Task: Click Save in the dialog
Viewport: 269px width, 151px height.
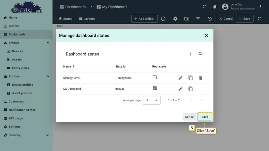Action: [x=205, y=117]
